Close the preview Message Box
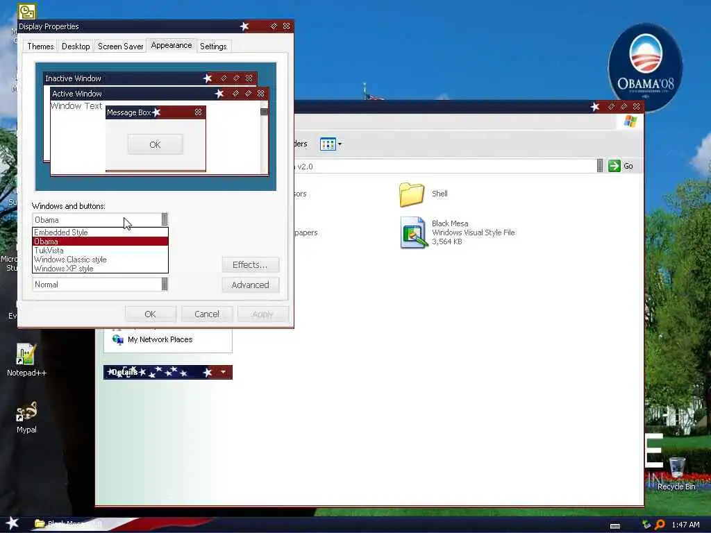 tap(198, 112)
